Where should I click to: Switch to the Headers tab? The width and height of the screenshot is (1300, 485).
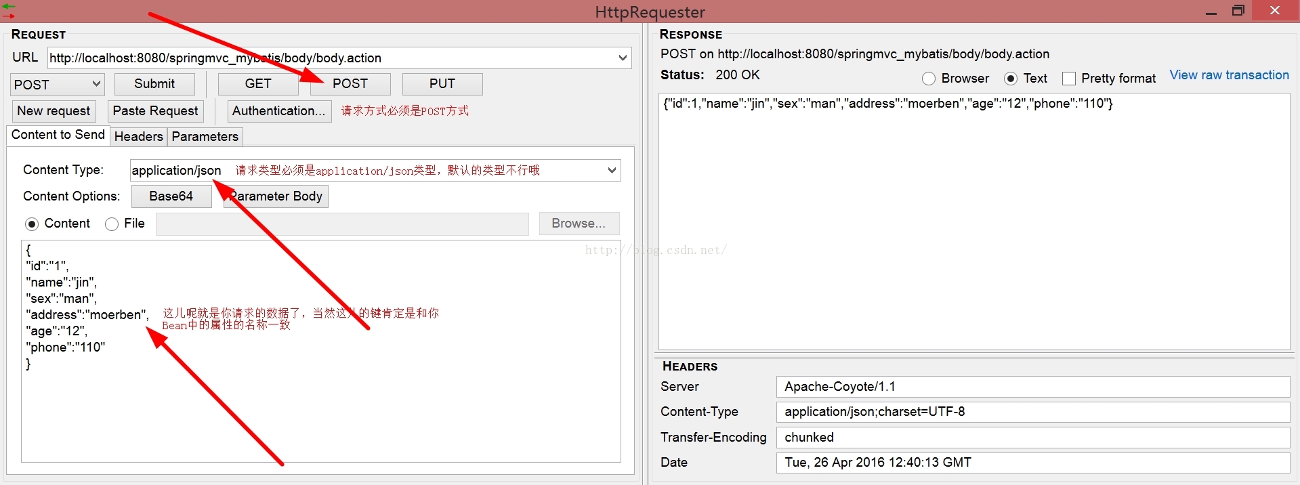[x=139, y=137]
